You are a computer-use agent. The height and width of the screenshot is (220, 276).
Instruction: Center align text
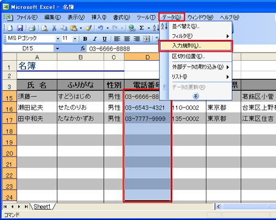coord(127,39)
